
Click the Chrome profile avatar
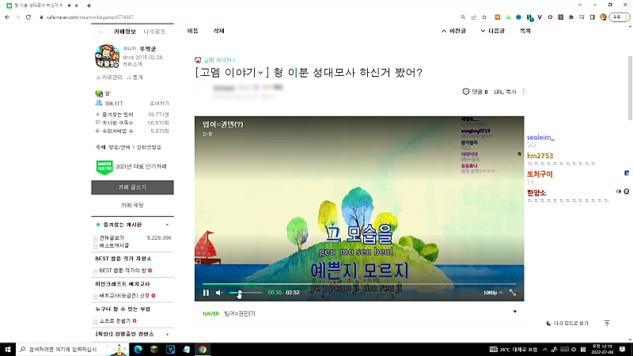point(603,17)
